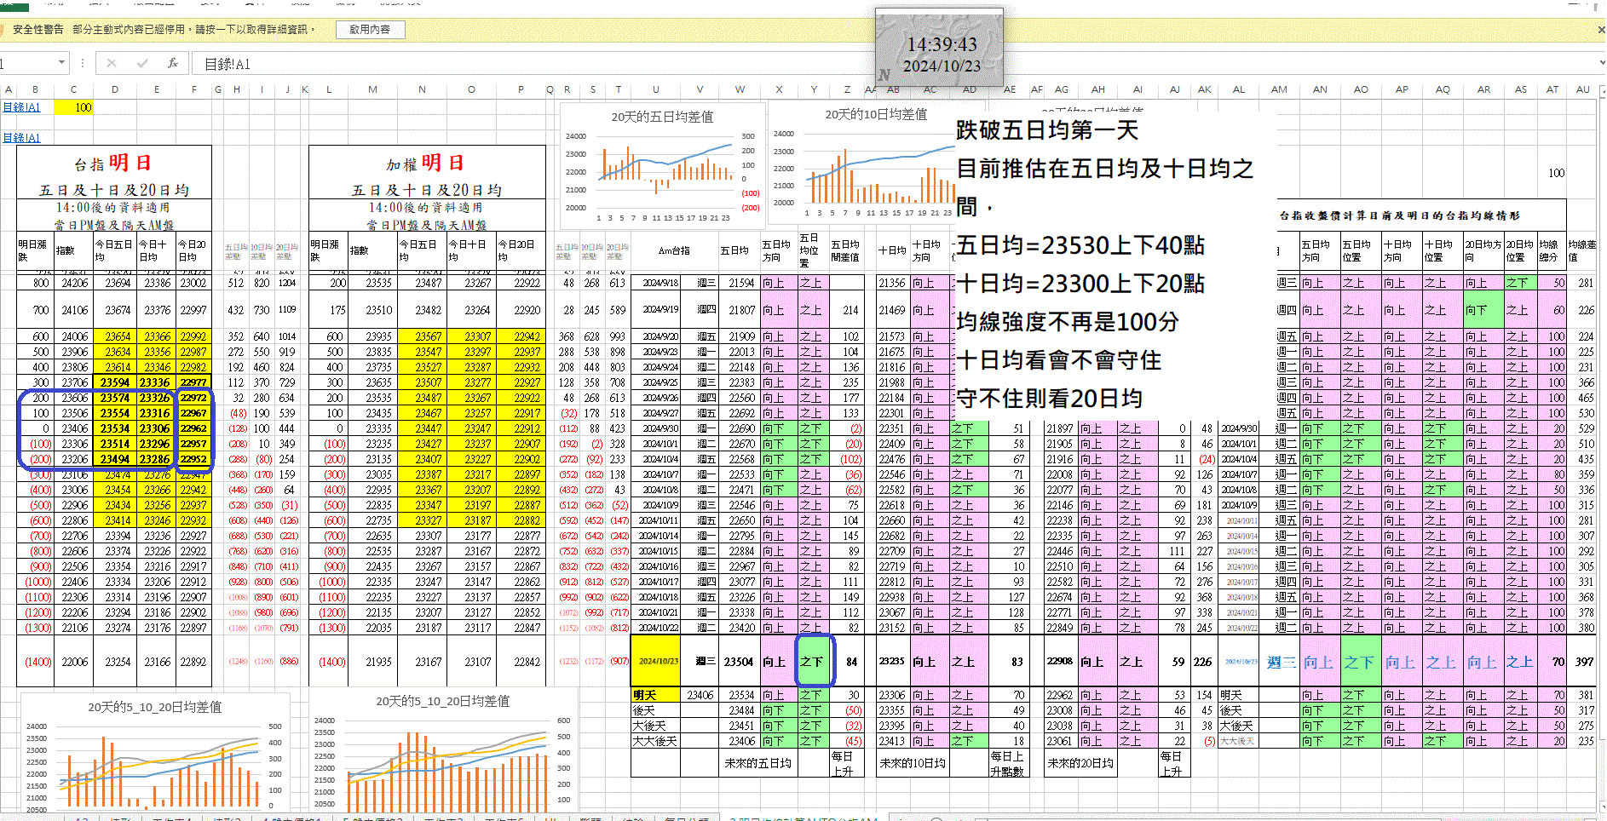Image resolution: width=1607 pixels, height=821 pixels.
Task: Select yellow cell C1 containing 100
Action: pyautogui.click(x=73, y=107)
